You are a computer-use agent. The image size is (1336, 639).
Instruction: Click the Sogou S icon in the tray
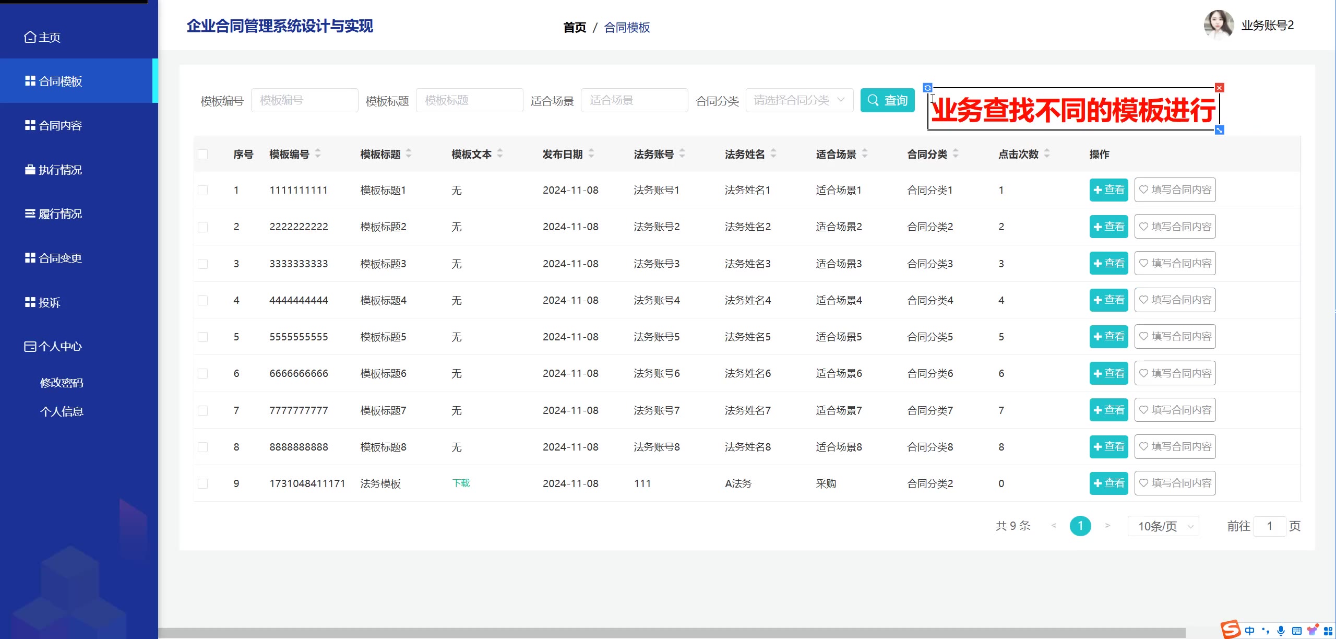coord(1231,630)
